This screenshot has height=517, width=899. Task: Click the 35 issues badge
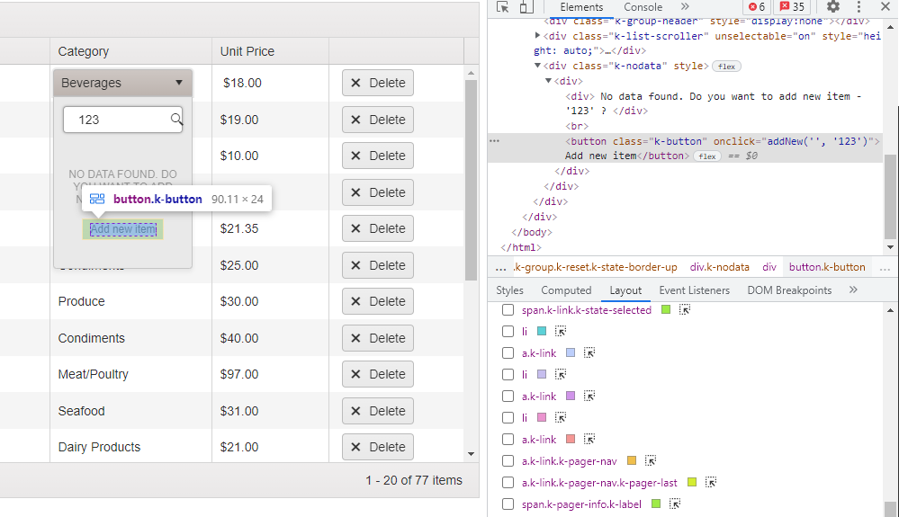(x=792, y=7)
